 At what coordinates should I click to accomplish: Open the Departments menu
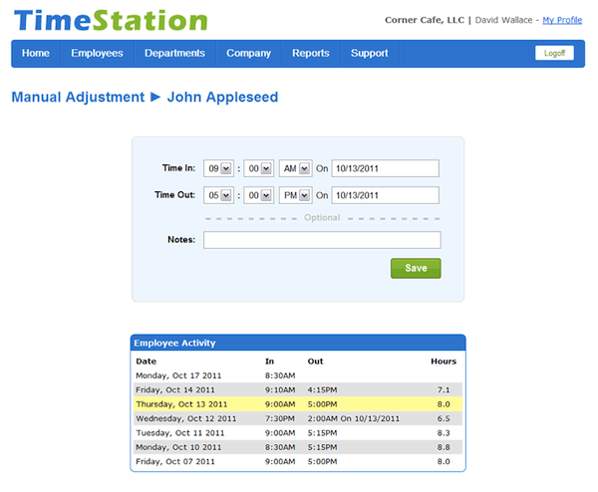coord(174,54)
